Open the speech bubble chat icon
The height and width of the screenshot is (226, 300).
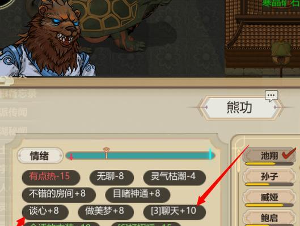[x=271, y=95]
